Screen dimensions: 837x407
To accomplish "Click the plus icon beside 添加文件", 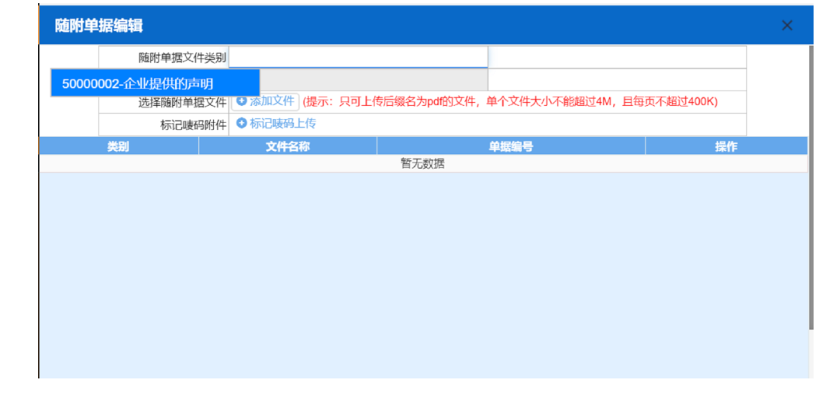I will pyautogui.click(x=241, y=101).
